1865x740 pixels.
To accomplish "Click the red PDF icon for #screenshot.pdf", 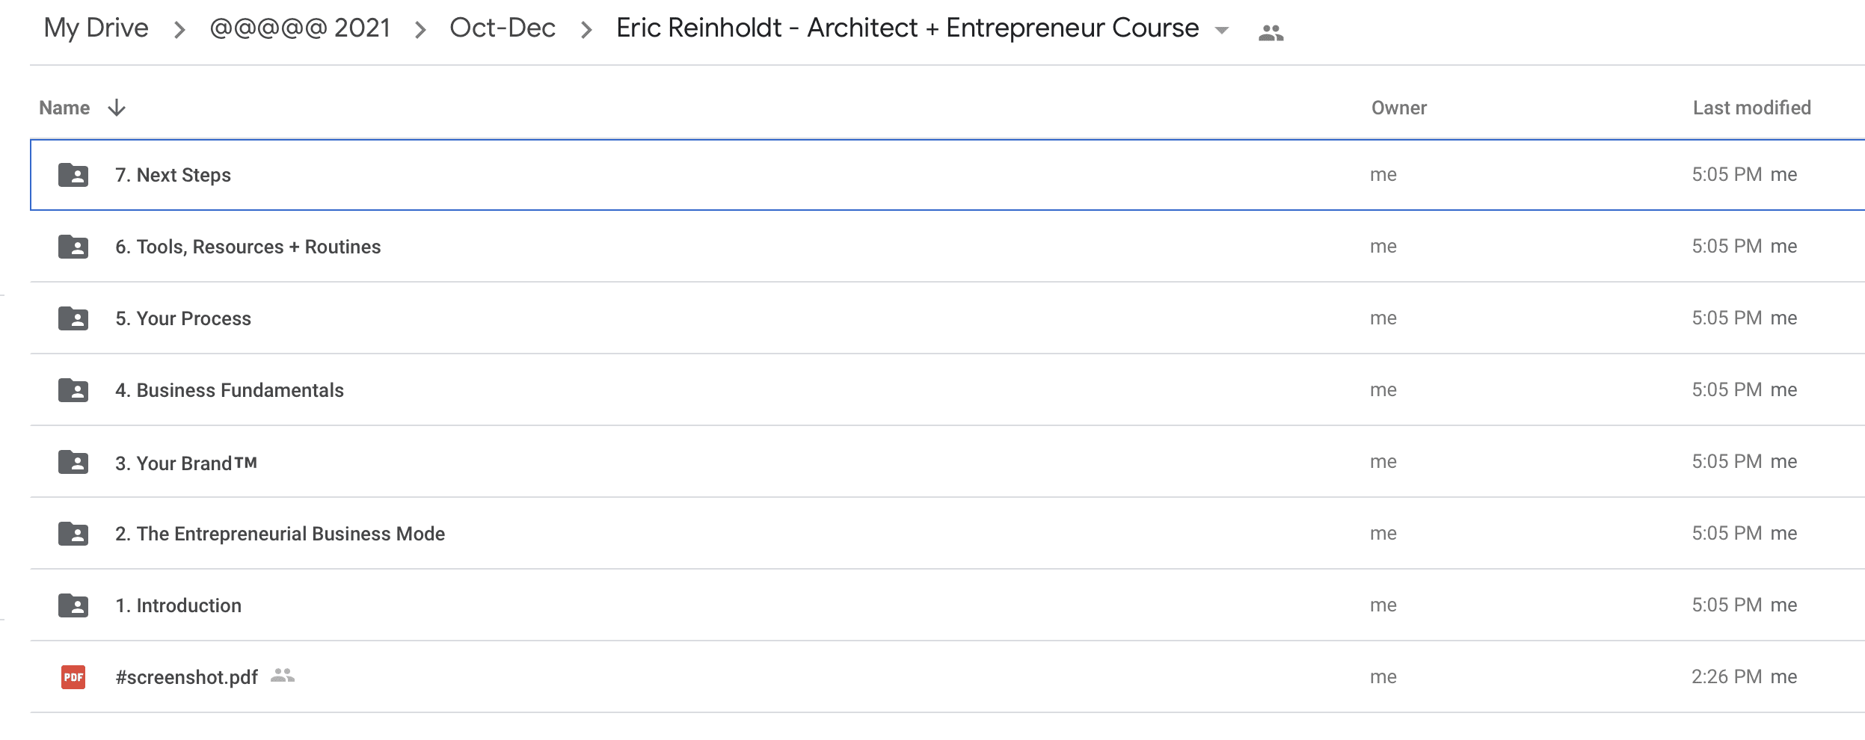I will pos(73,677).
